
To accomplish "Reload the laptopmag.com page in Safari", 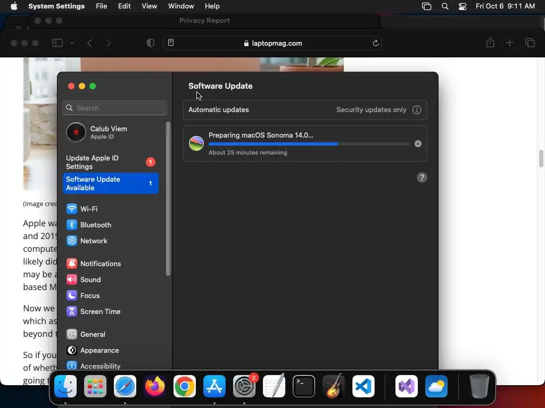I will click(x=375, y=44).
